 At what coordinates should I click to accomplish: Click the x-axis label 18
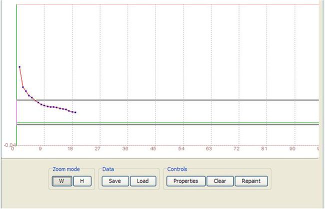70,148
